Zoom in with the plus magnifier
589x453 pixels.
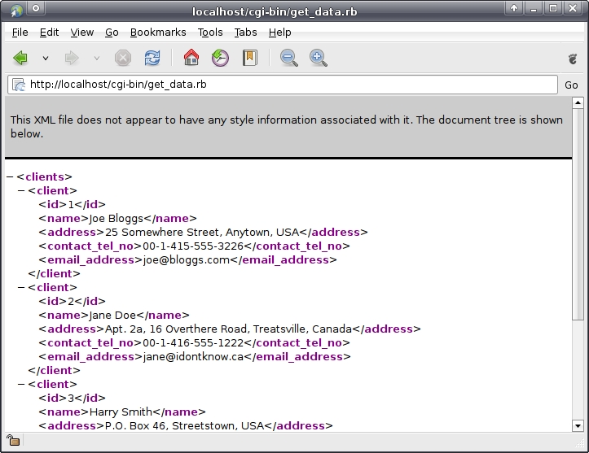coord(318,58)
